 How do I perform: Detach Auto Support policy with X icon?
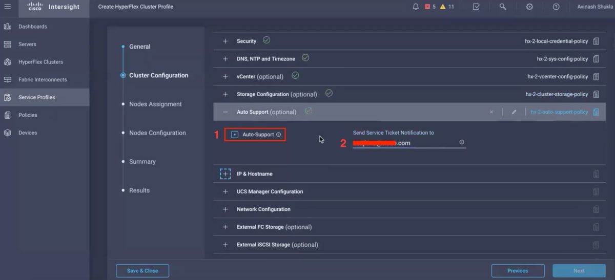click(491, 112)
